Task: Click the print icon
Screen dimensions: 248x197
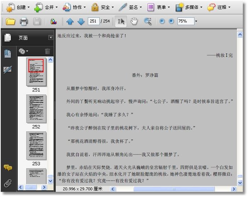Action: 24,21
